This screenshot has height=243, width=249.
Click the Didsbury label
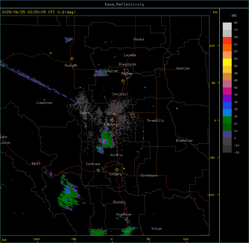111,124
